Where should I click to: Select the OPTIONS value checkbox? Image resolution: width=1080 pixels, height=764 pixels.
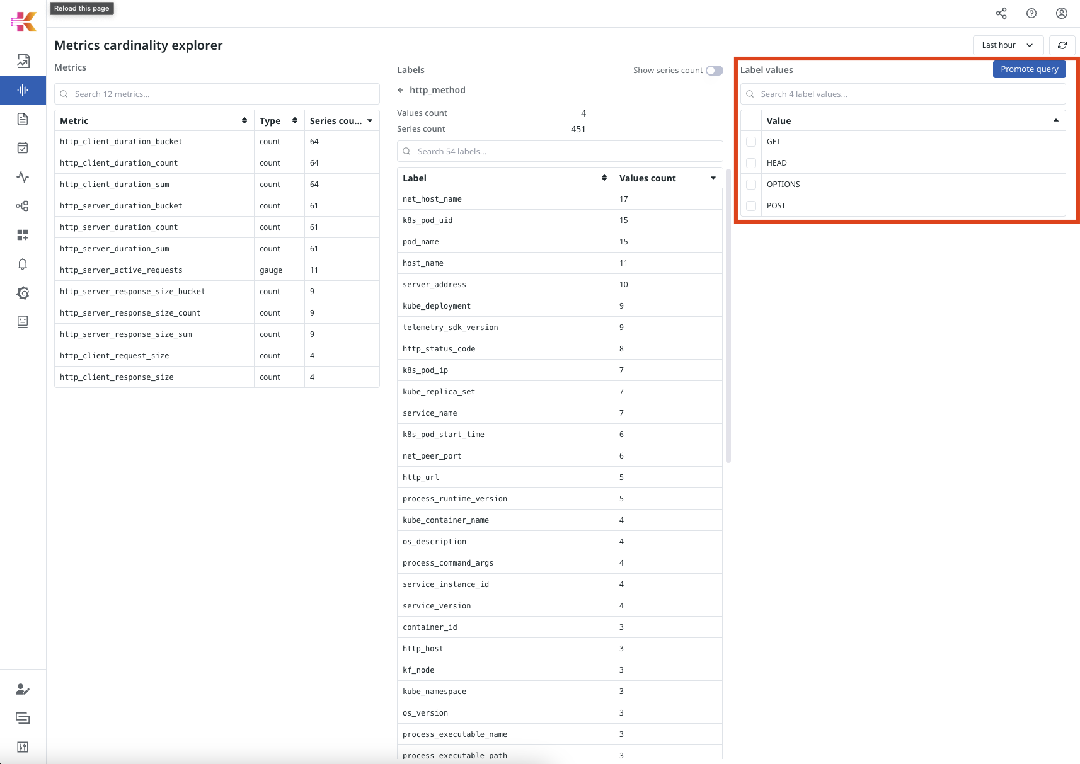751,185
